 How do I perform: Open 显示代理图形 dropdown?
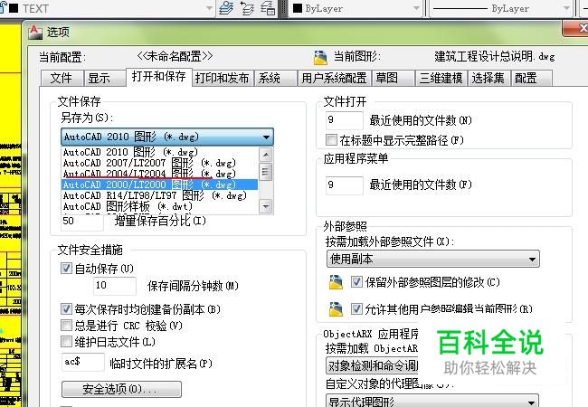(x=432, y=401)
